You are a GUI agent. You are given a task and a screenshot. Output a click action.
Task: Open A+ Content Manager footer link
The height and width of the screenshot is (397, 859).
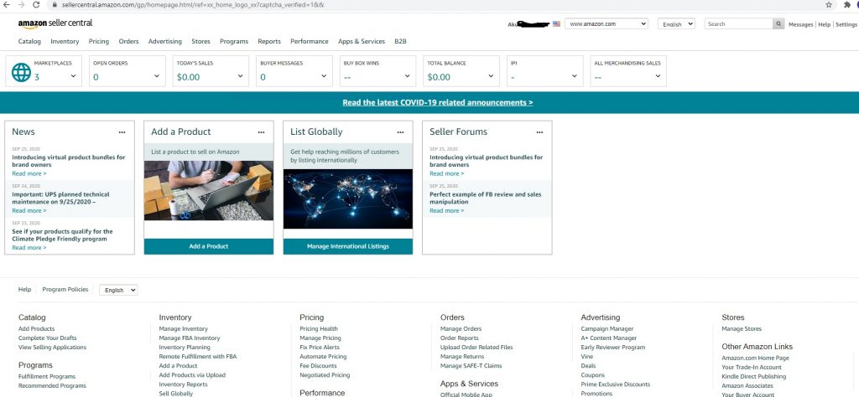[609, 338]
